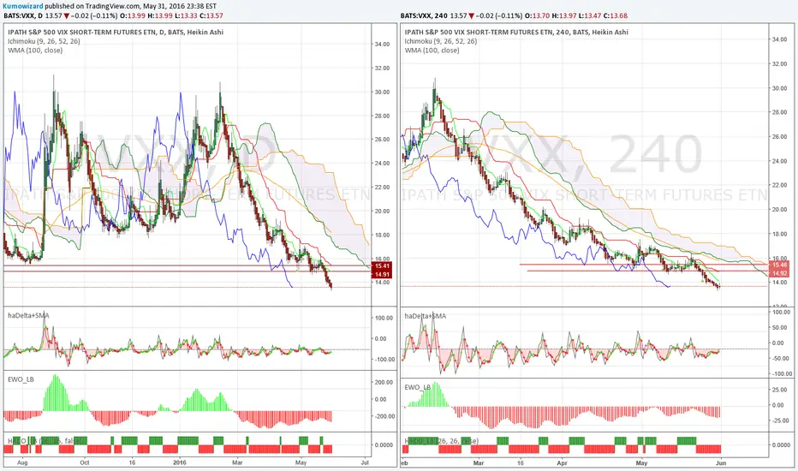Click -200.00 on daily EWO_LB scale
Image resolution: width=798 pixels, height=471 pixels.
coord(383,416)
